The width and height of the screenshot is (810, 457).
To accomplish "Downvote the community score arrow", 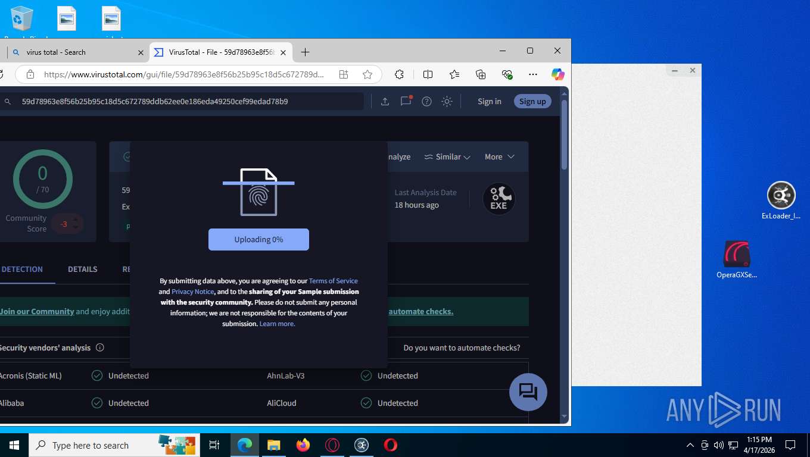I will (76, 228).
